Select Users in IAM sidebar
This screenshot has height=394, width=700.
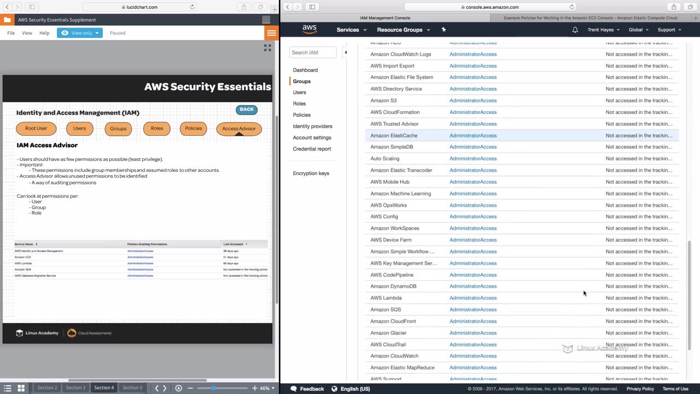coord(299,92)
